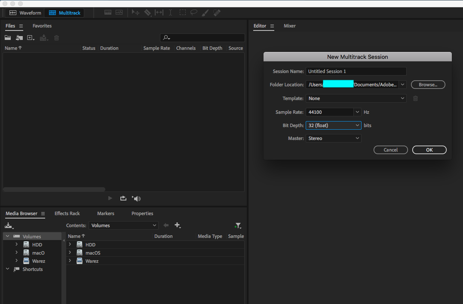The height and width of the screenshot is (304, 463).
Task: Toggle Spectral Pitch Display icon
Action: pos(119,12)
